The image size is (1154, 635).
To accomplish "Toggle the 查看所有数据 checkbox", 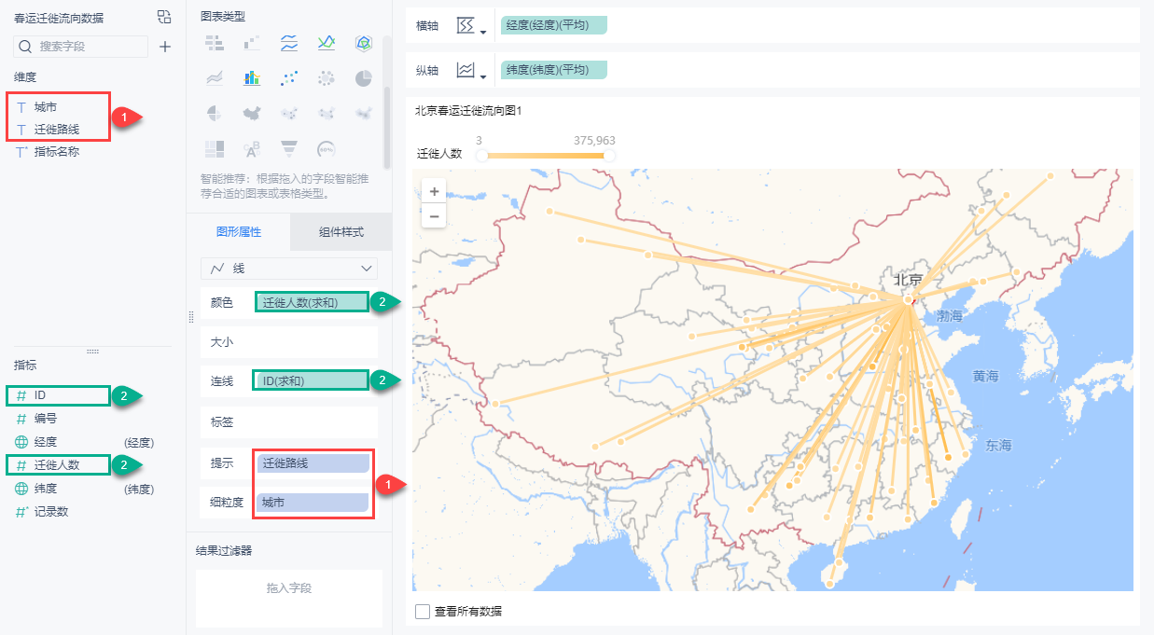I will pyautogui.click(x=423, y=612).
